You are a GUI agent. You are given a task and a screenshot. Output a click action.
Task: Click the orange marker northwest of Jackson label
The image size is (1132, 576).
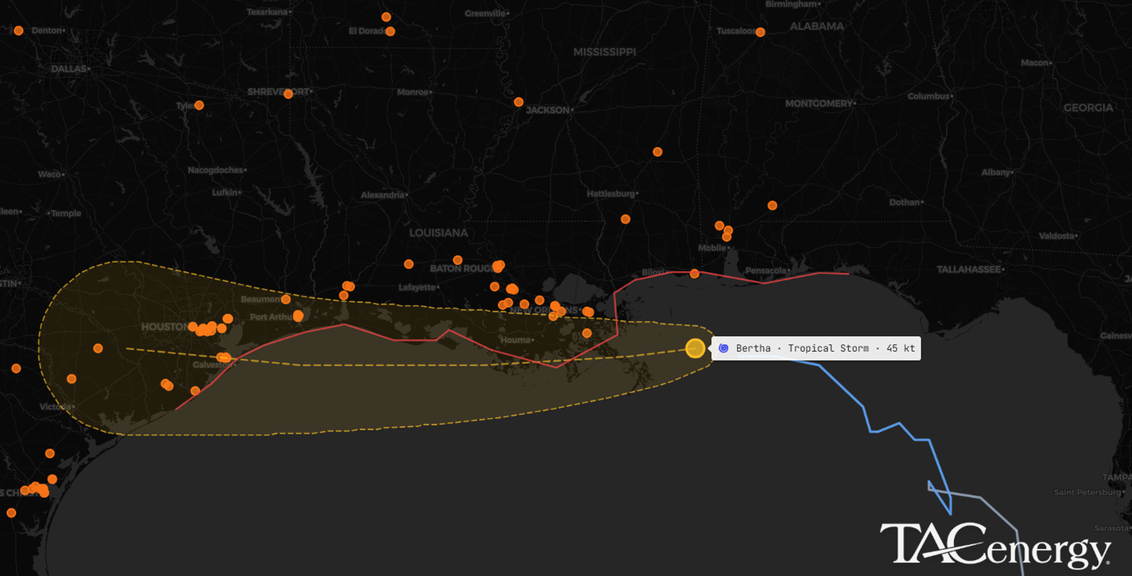click(519, 102)
